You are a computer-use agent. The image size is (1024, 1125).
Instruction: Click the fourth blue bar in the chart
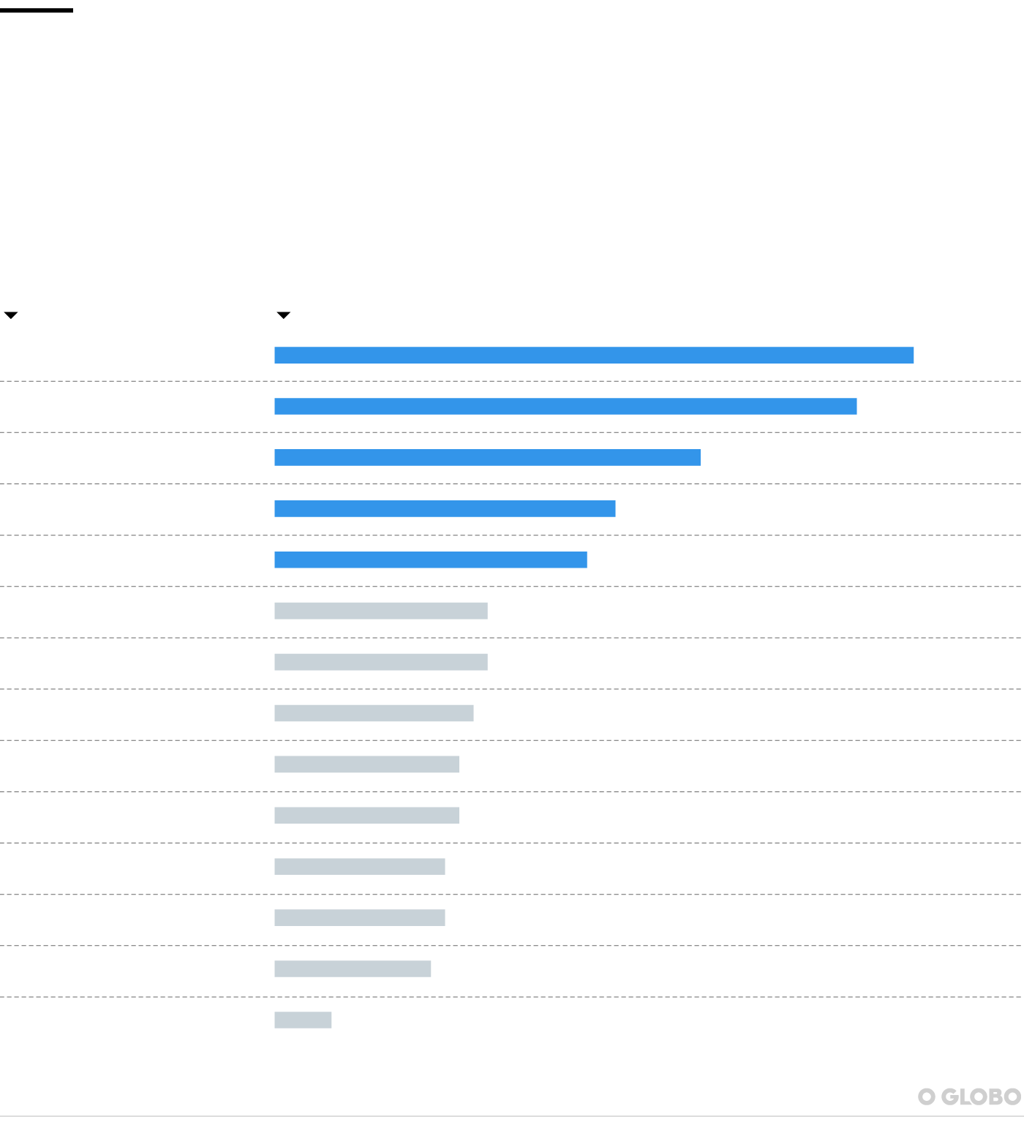445,509
